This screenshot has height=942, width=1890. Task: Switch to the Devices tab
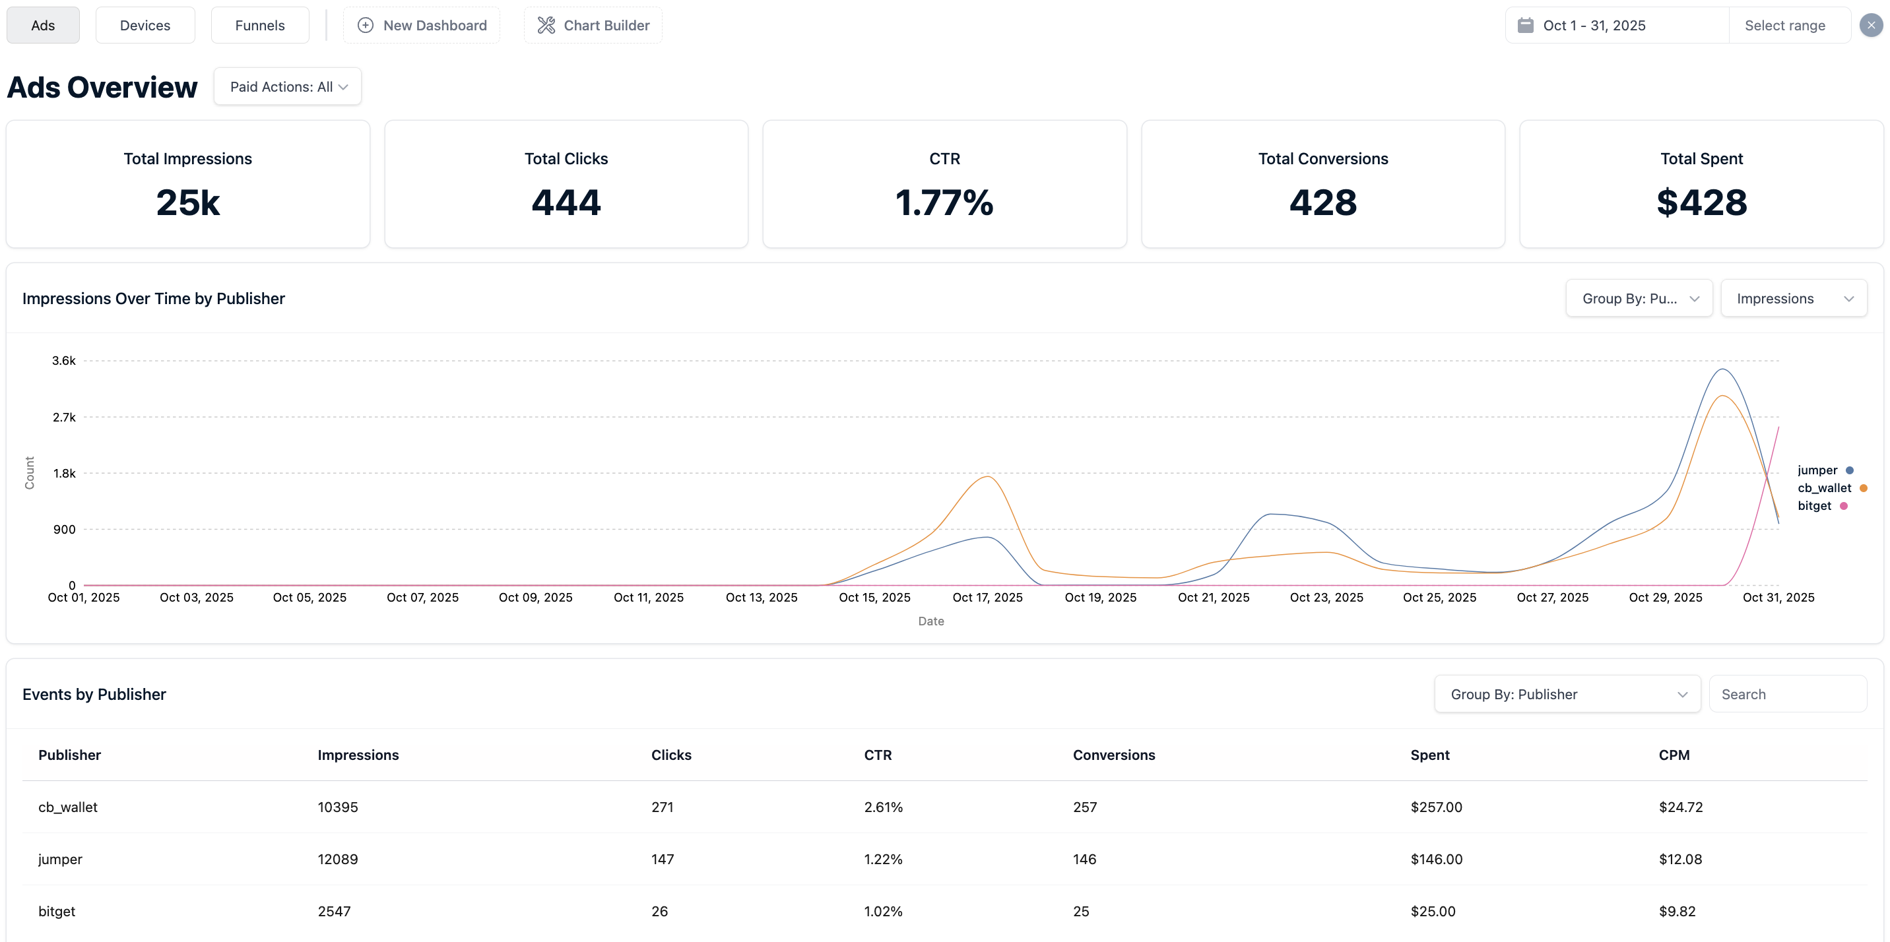click(145, 26)
